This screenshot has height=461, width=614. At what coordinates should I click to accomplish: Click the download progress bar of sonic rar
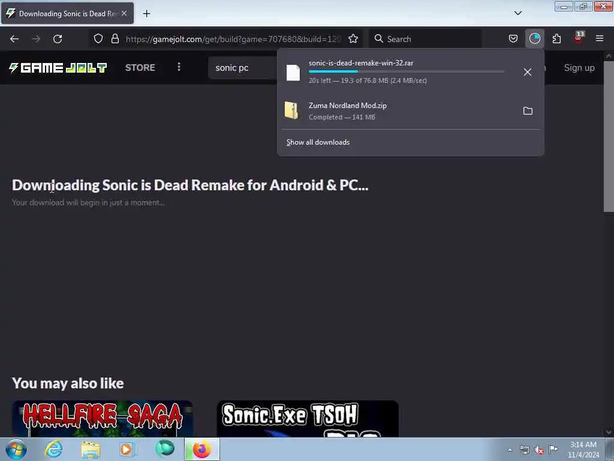407,71
